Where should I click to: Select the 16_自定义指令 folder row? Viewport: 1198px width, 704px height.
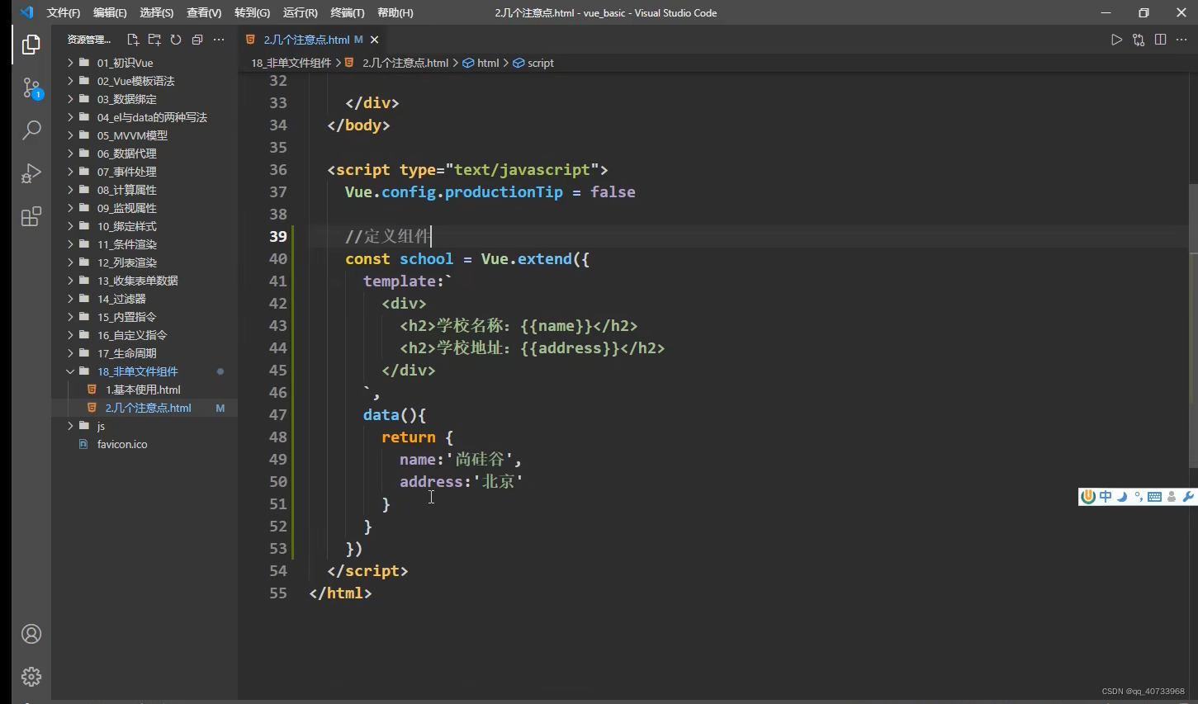tap(144, 335)
